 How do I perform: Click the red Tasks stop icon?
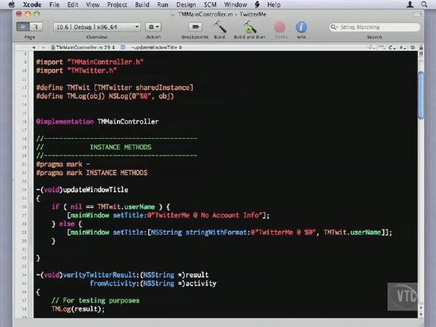click(280, 28)
